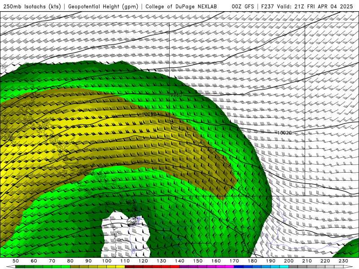Click the "250mb Isotachs (kts)" title text
The width and height of the screenshot is (359, 269).
click(x=32, y=7)
